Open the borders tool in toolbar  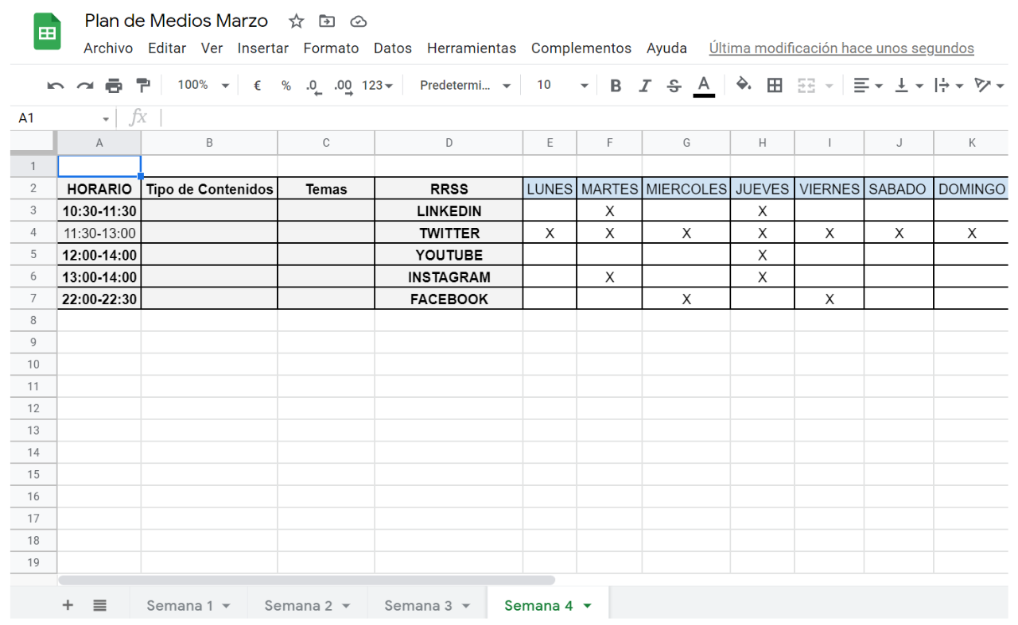774,85
